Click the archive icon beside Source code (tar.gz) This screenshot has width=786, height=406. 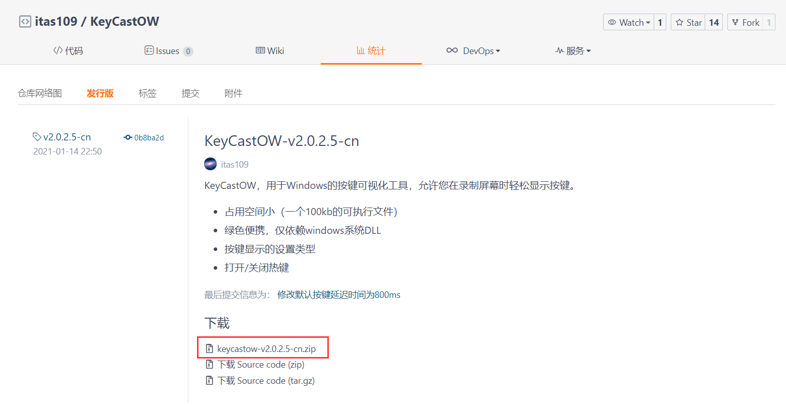pos(210,381)
